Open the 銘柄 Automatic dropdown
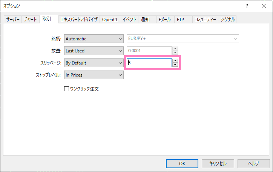The width and height of the screenshot is (273, 172). (94, 38)
